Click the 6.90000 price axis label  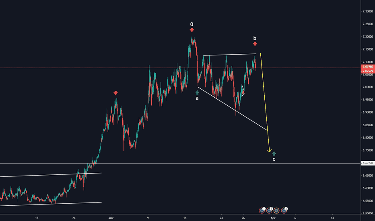pyautogui.click(x=368, y=113)
